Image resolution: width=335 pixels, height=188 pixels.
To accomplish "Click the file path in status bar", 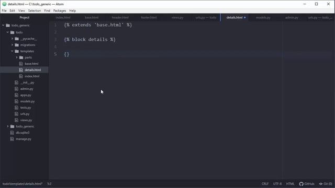I will click(23, 184).
